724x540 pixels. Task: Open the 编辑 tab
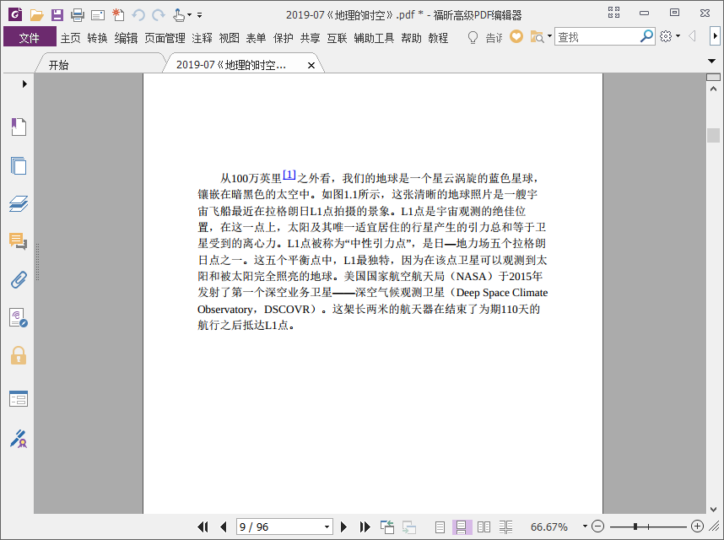126,38
